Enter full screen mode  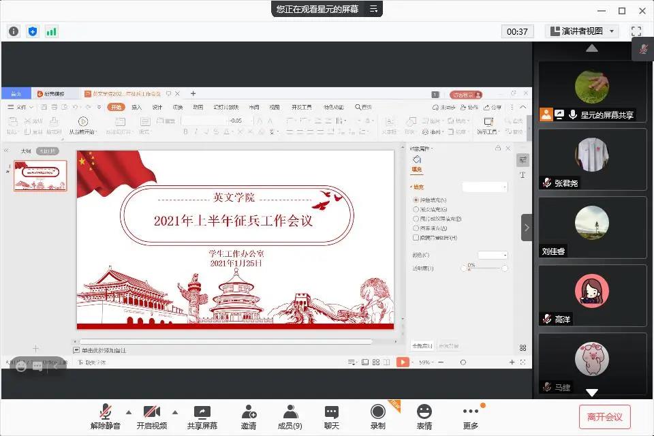(x=636, y=31)
